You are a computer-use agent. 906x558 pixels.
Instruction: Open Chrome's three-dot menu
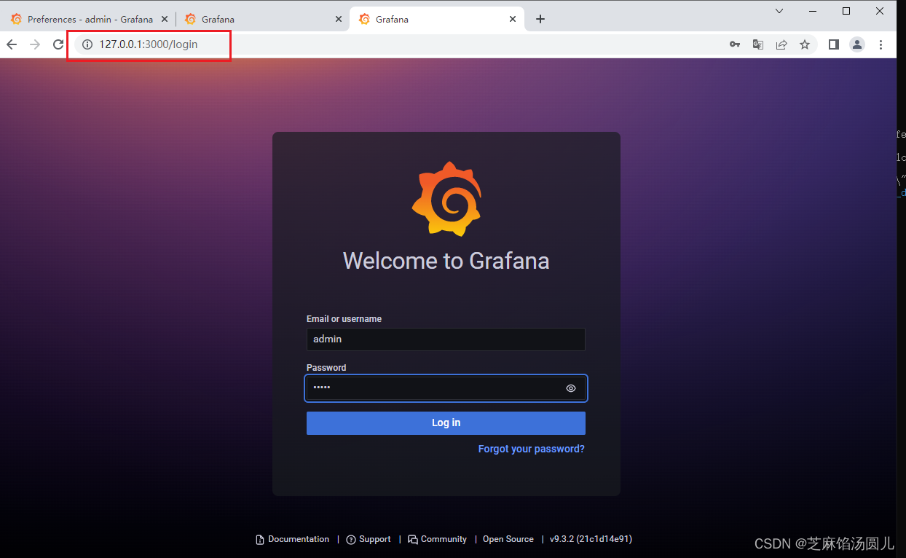[881, 44]
